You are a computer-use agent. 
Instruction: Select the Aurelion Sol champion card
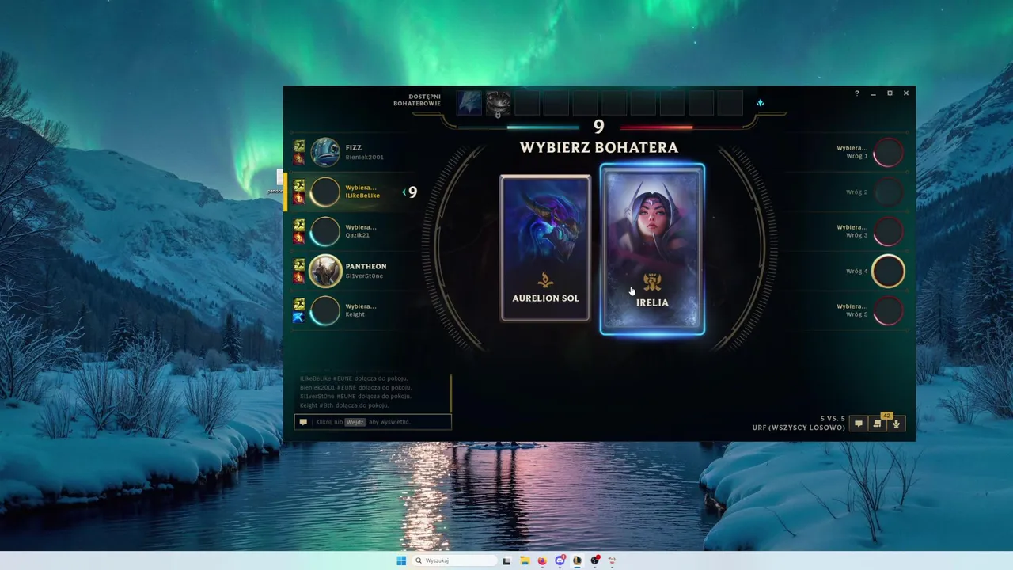click(545, 248)
